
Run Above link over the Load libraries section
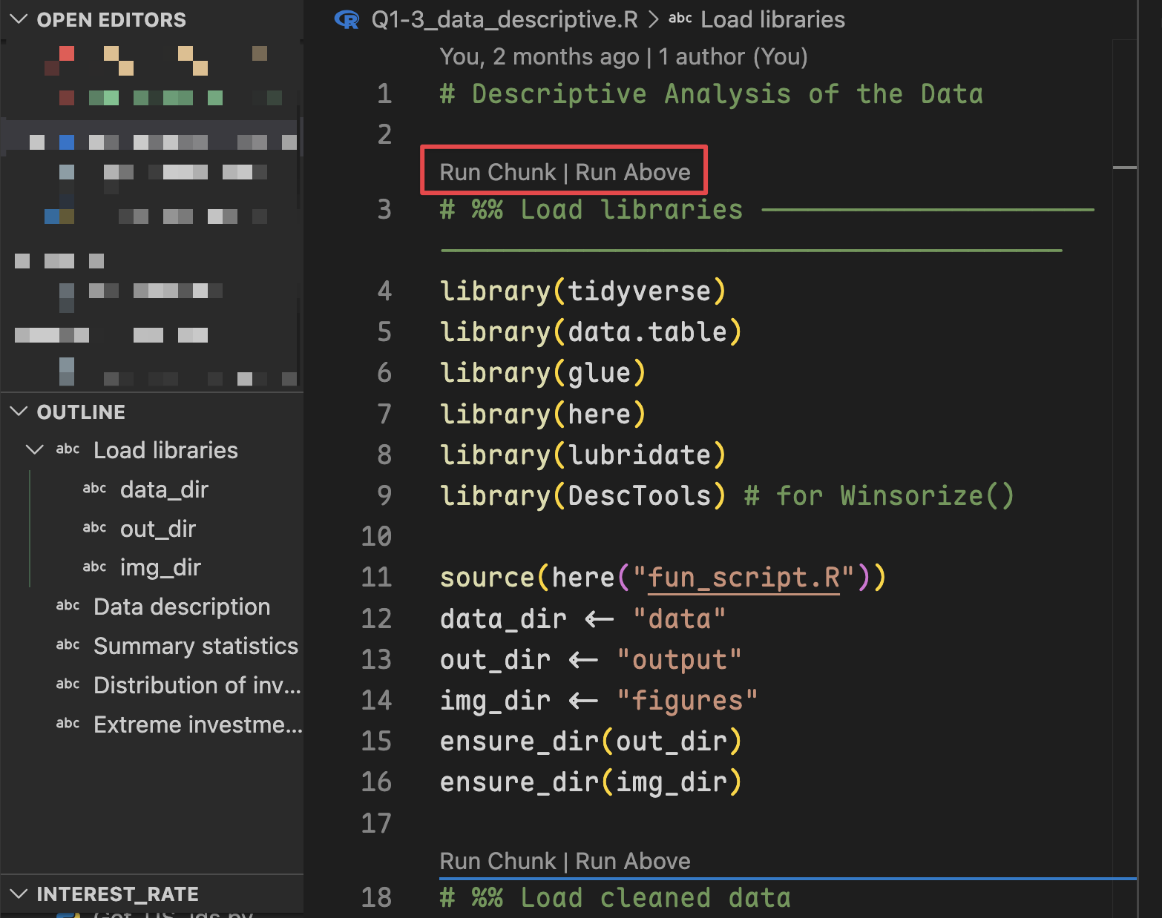633,172
